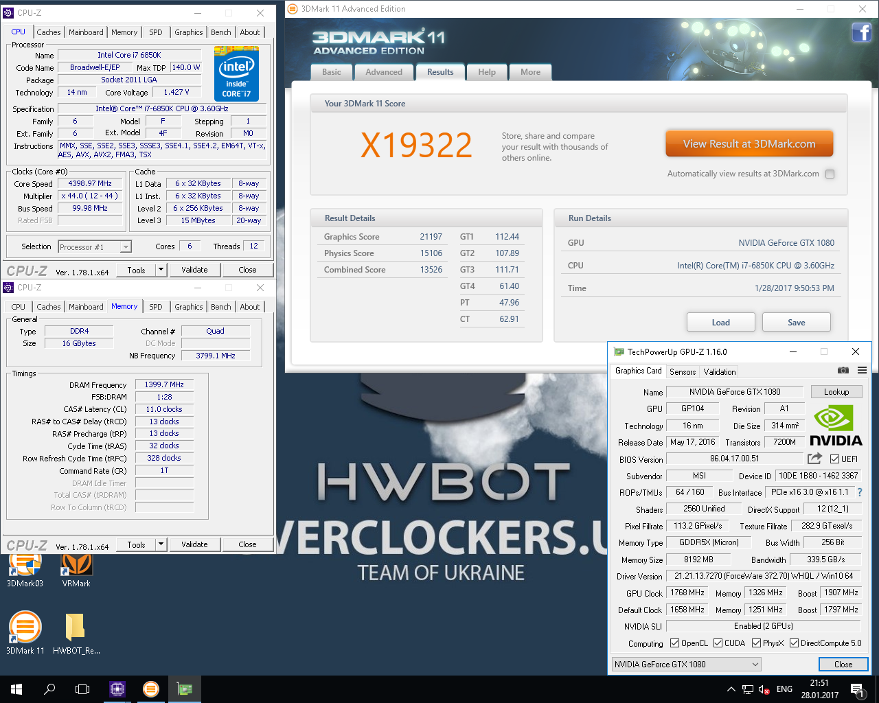The height and width of the screenshot is (703, 879).
Task: Click the ENG language indicator
Action: click(x=784, y=689)
